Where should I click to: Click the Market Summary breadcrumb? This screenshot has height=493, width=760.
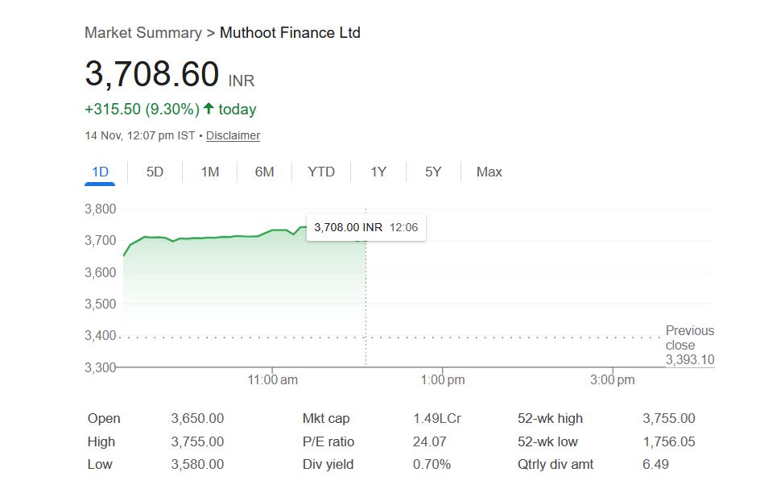142,33
